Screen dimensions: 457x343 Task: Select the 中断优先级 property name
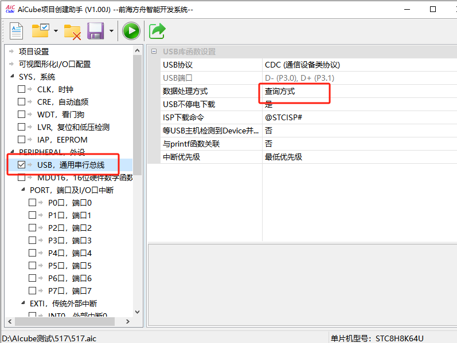tap(182, 157)
